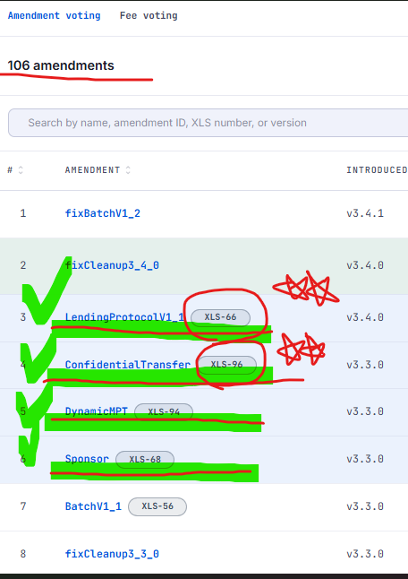408x579 pixels.
Task: Click v3.4.0 version in LendingProtocolV1_1 row
Action: pos(365,317)
